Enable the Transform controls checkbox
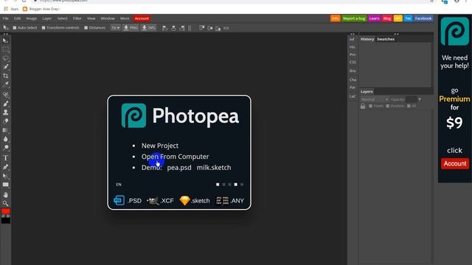This screenshot has width=472, height=265. pyautogui.click(x=44, y=28)
